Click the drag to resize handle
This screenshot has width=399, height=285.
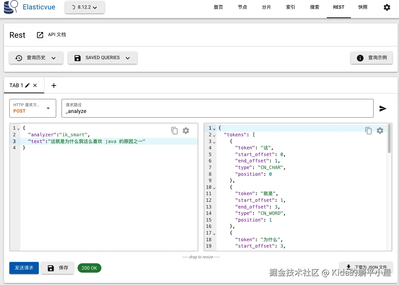(201, 257)
